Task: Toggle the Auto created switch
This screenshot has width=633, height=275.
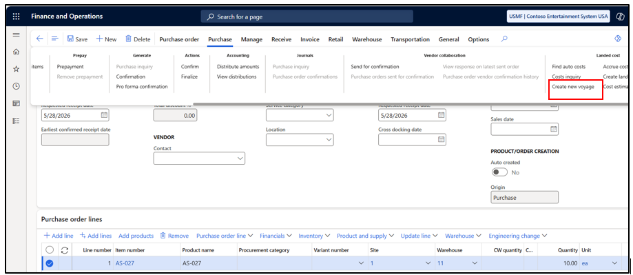Action: (x=499, y=172)
